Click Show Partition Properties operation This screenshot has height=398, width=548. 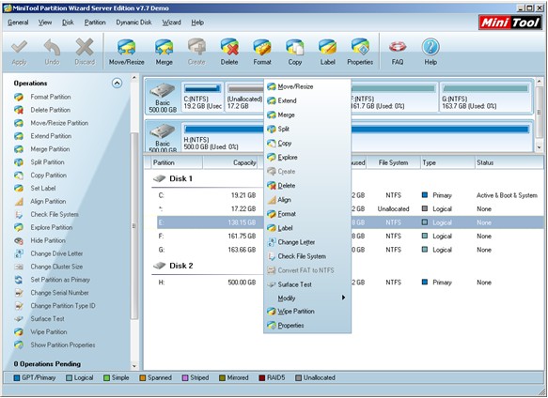click(55, 344)
